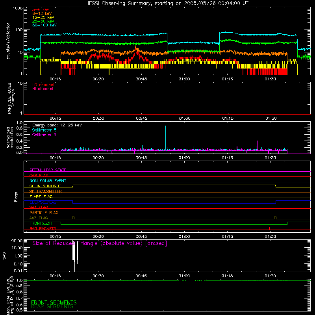
Task: Select the Collimator 8 legend entry
Action: 44,130
